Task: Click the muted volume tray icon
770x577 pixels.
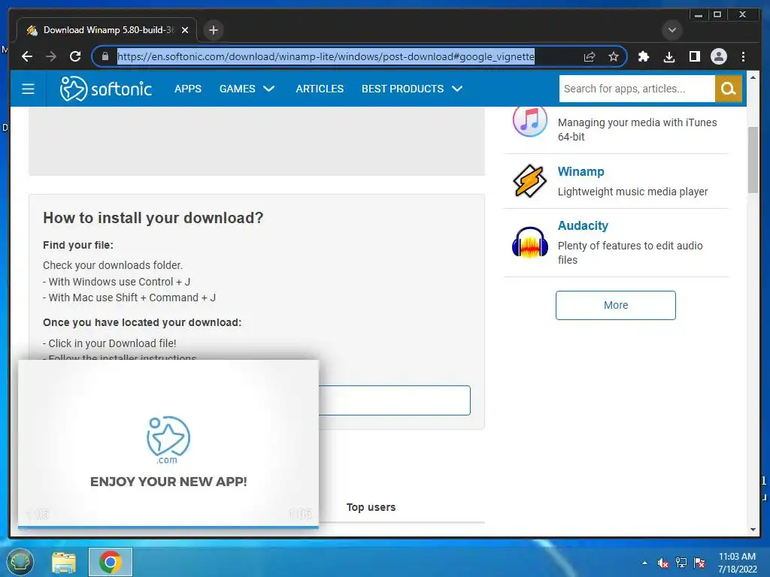Action: [663, 563]
